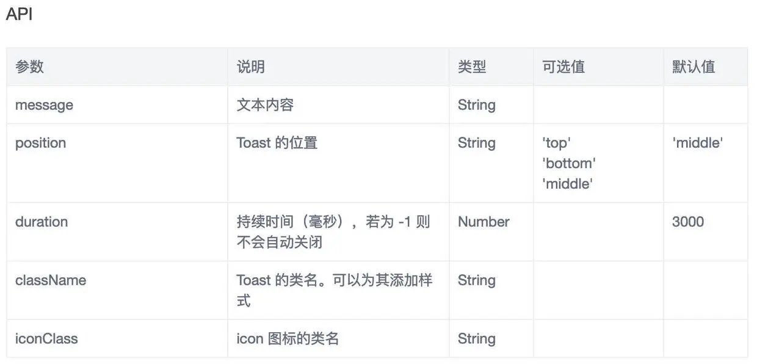Select the className parameter cell
Viewport: 757px width, 364px height.
point(51,280)
